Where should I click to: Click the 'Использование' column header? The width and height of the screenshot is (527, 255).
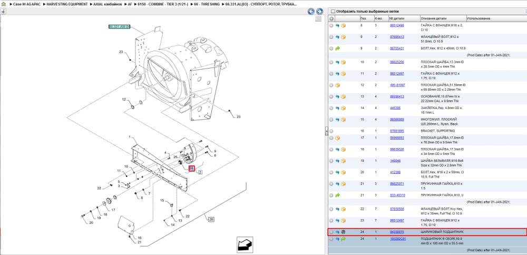coord(479,18)
